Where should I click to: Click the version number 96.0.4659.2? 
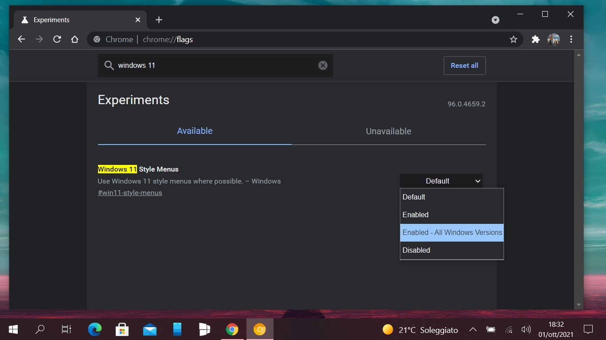point(466,104)
